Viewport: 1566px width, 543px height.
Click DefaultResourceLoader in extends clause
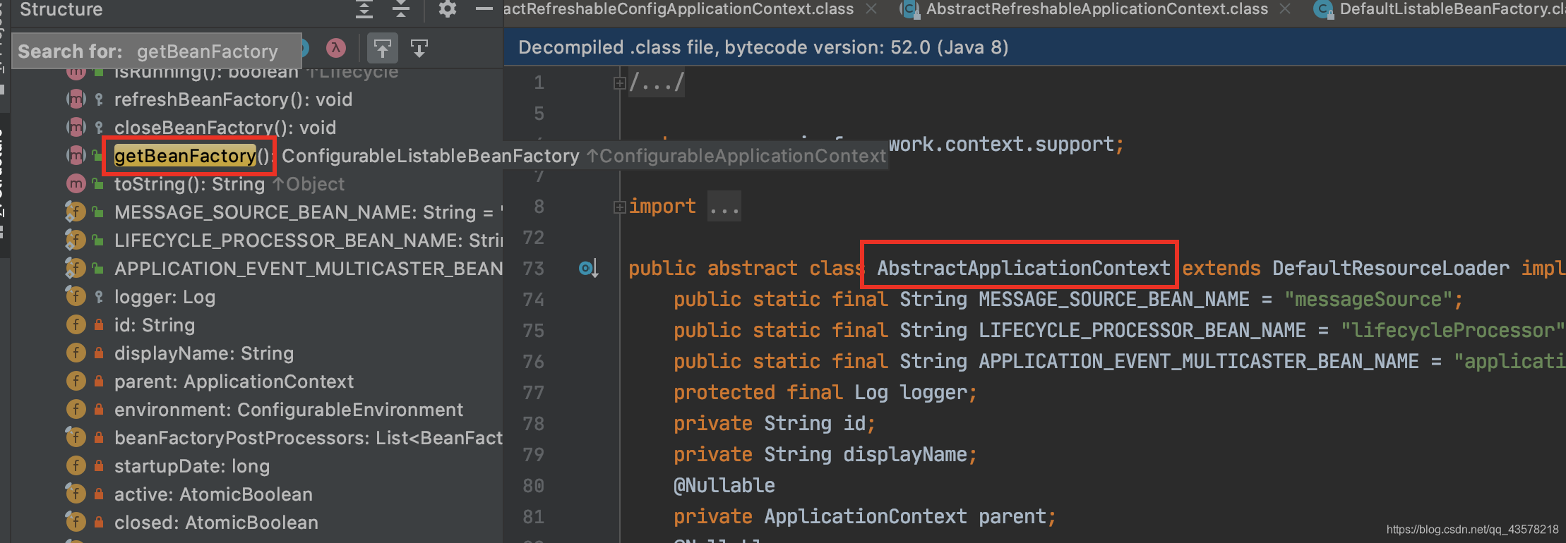pyautogui.click(x=1391, y=268)
